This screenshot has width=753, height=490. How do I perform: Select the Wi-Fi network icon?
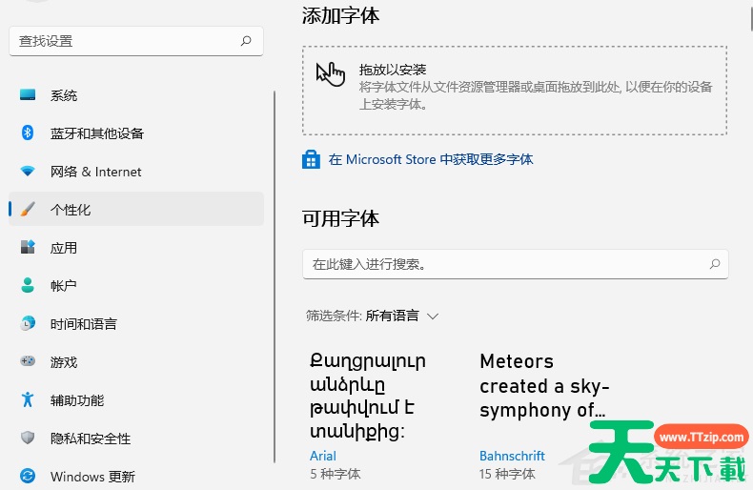tap(28, 171)
